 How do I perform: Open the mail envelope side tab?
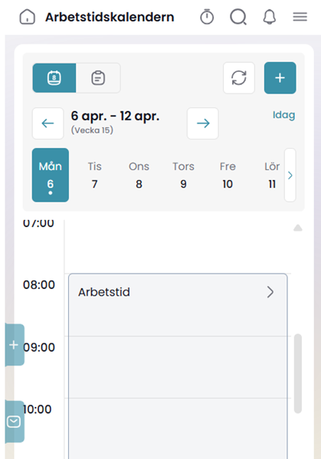tap(15, 421)
